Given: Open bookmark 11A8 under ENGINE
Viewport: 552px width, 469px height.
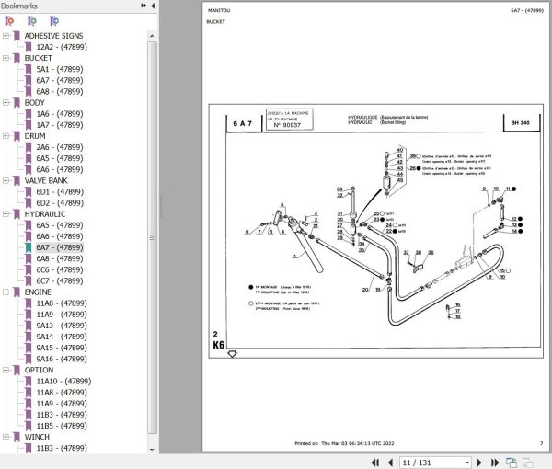Looking at the screenshot, I should [x=62, y=303].
